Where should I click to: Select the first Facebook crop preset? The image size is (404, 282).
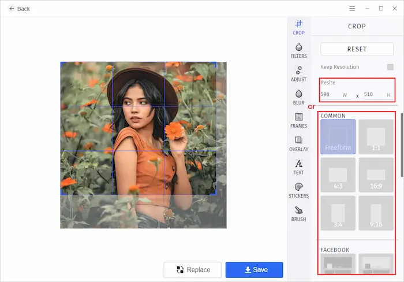338,264
